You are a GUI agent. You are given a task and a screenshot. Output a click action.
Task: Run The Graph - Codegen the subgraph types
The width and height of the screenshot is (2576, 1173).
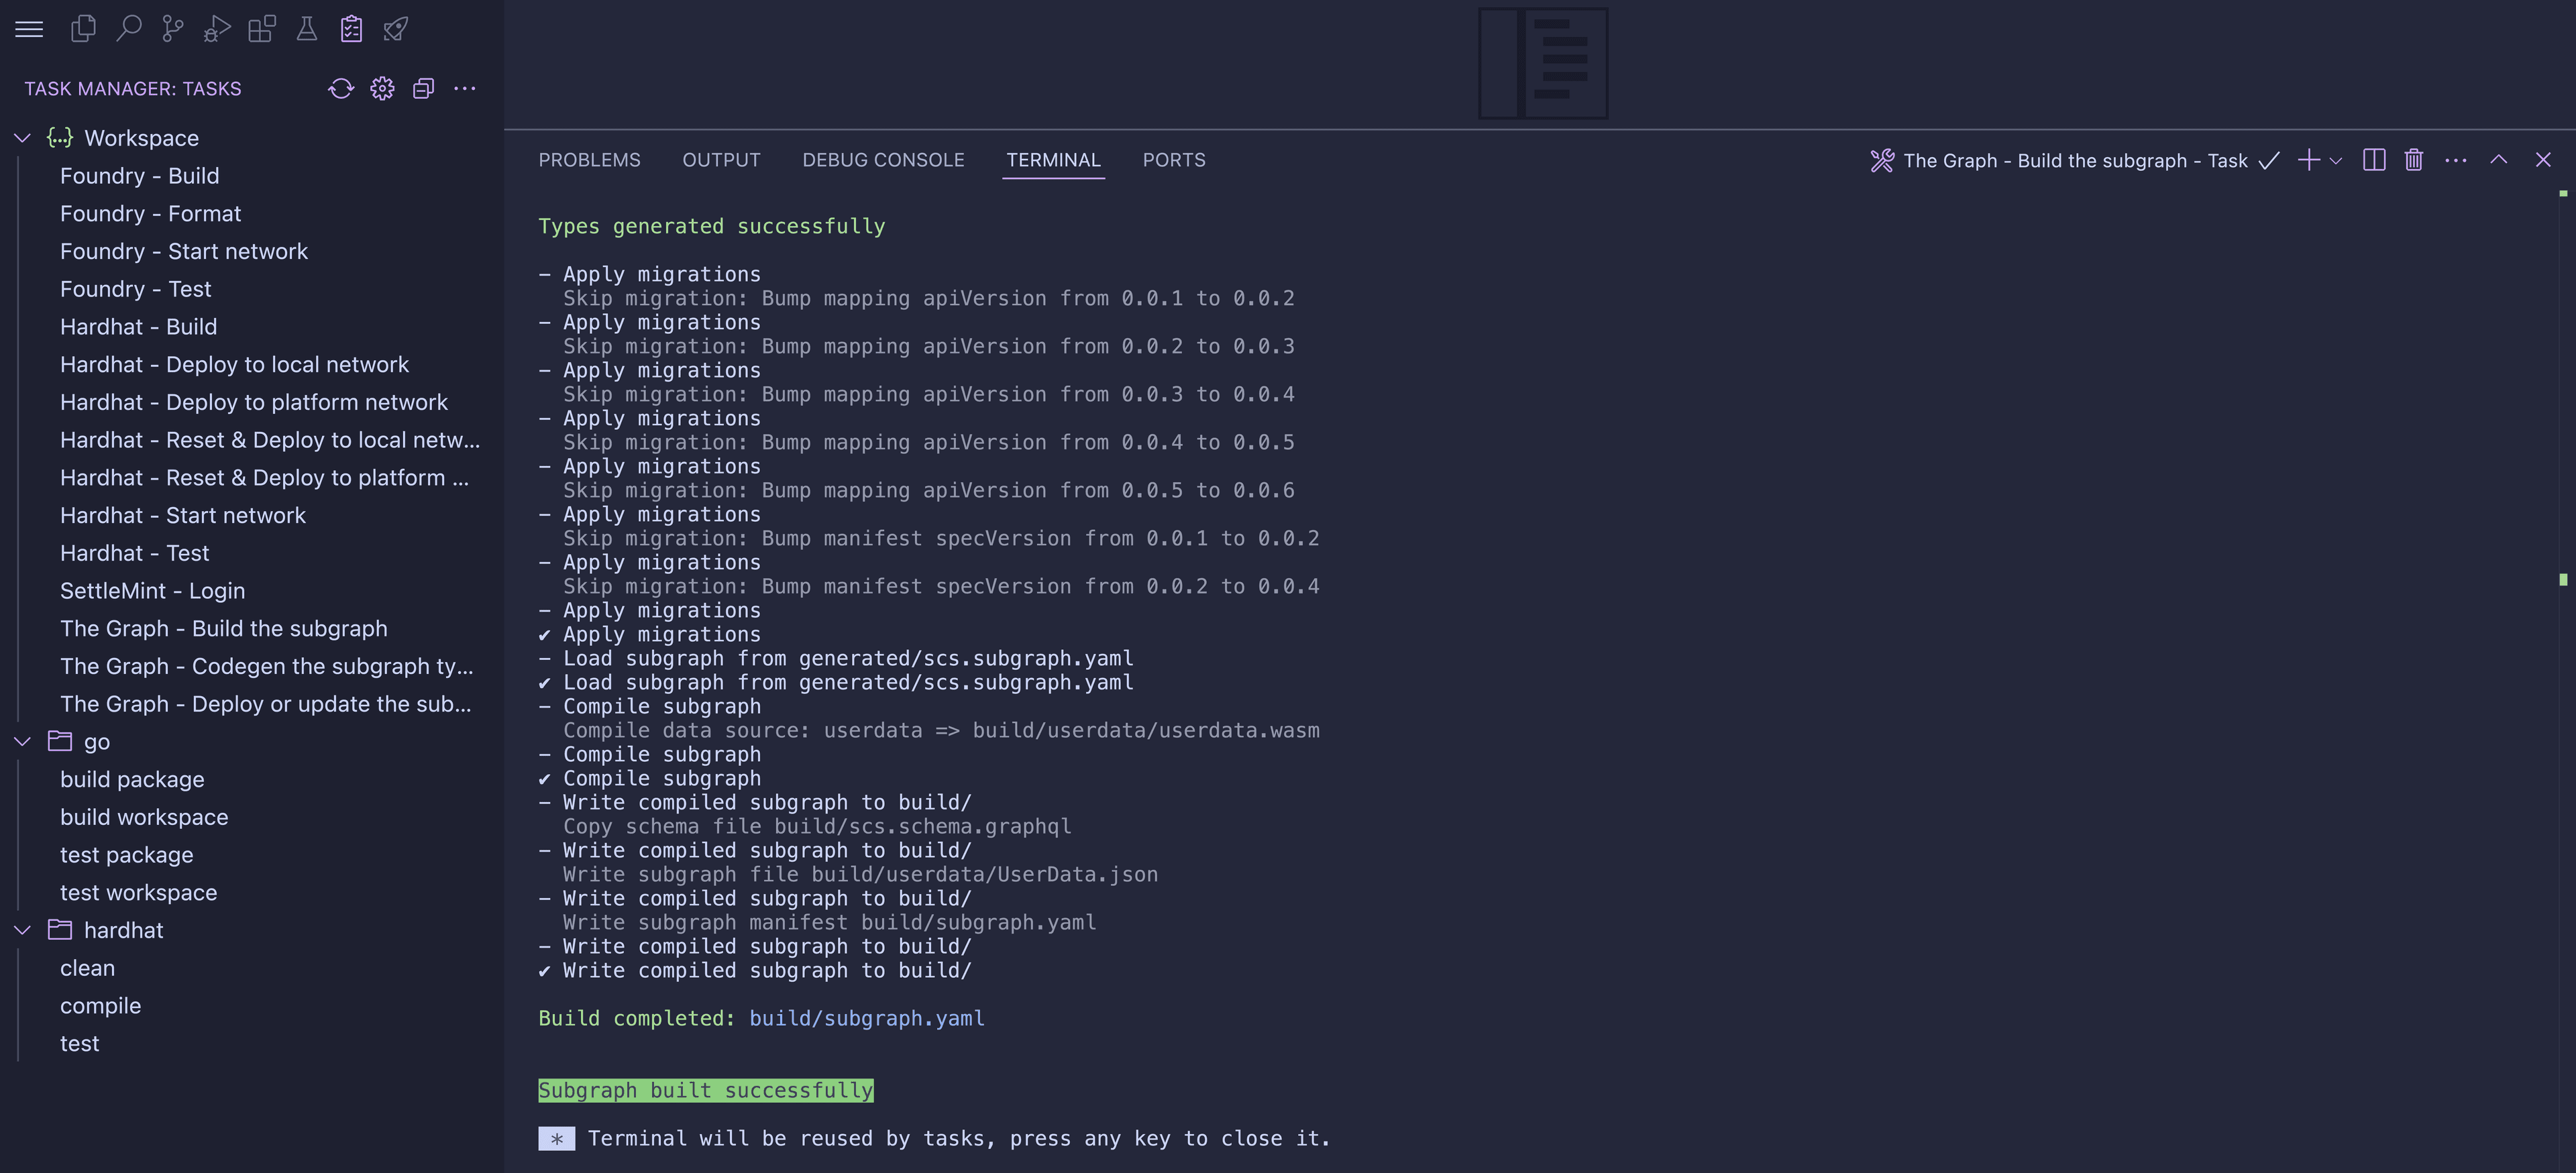(266, 667)
